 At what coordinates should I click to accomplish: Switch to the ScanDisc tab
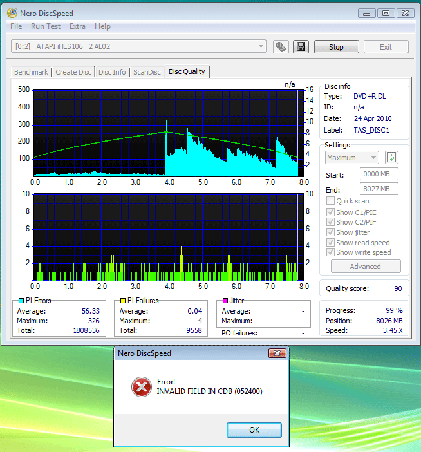tap(147, 72)
